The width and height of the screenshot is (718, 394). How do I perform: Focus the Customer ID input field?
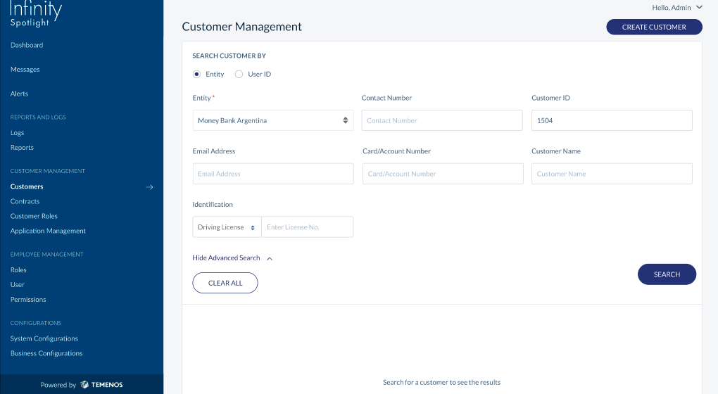point(612,120)
